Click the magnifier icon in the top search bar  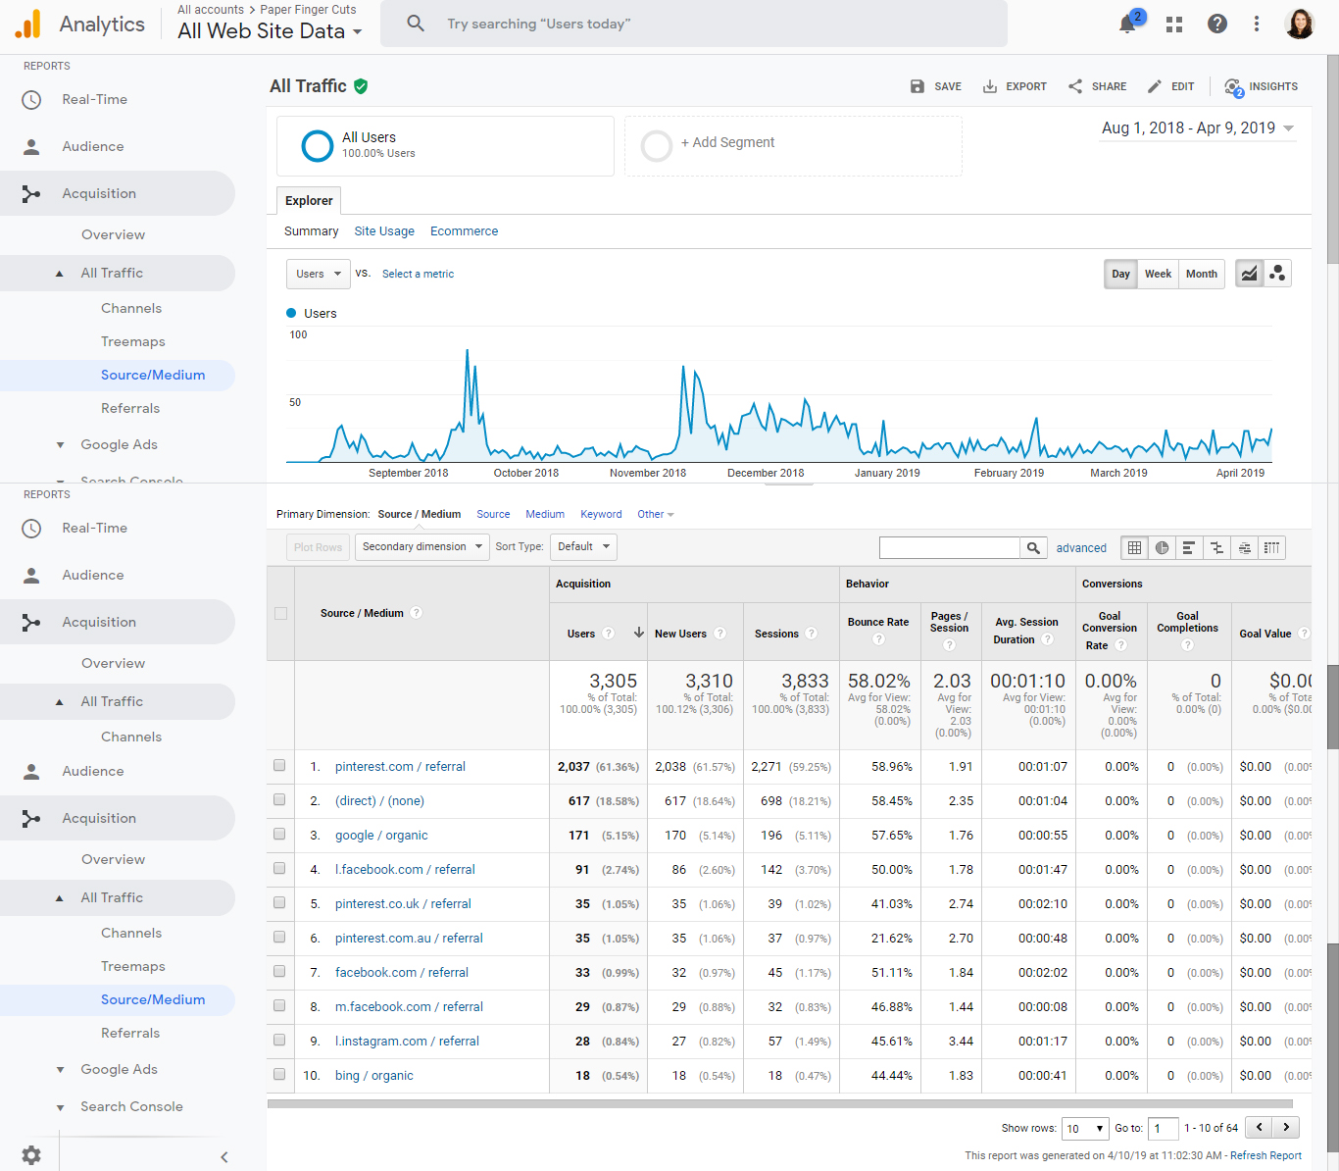[416, 24]
